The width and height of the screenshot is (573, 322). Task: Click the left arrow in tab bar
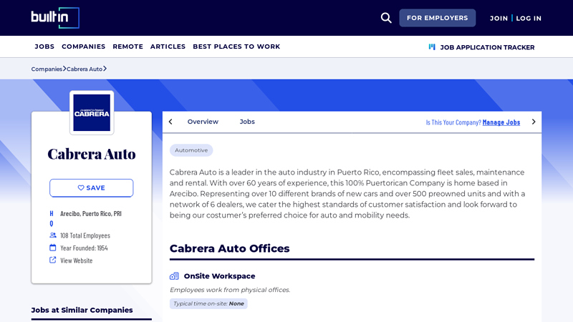pyautogui.click(x=170, y=122)
